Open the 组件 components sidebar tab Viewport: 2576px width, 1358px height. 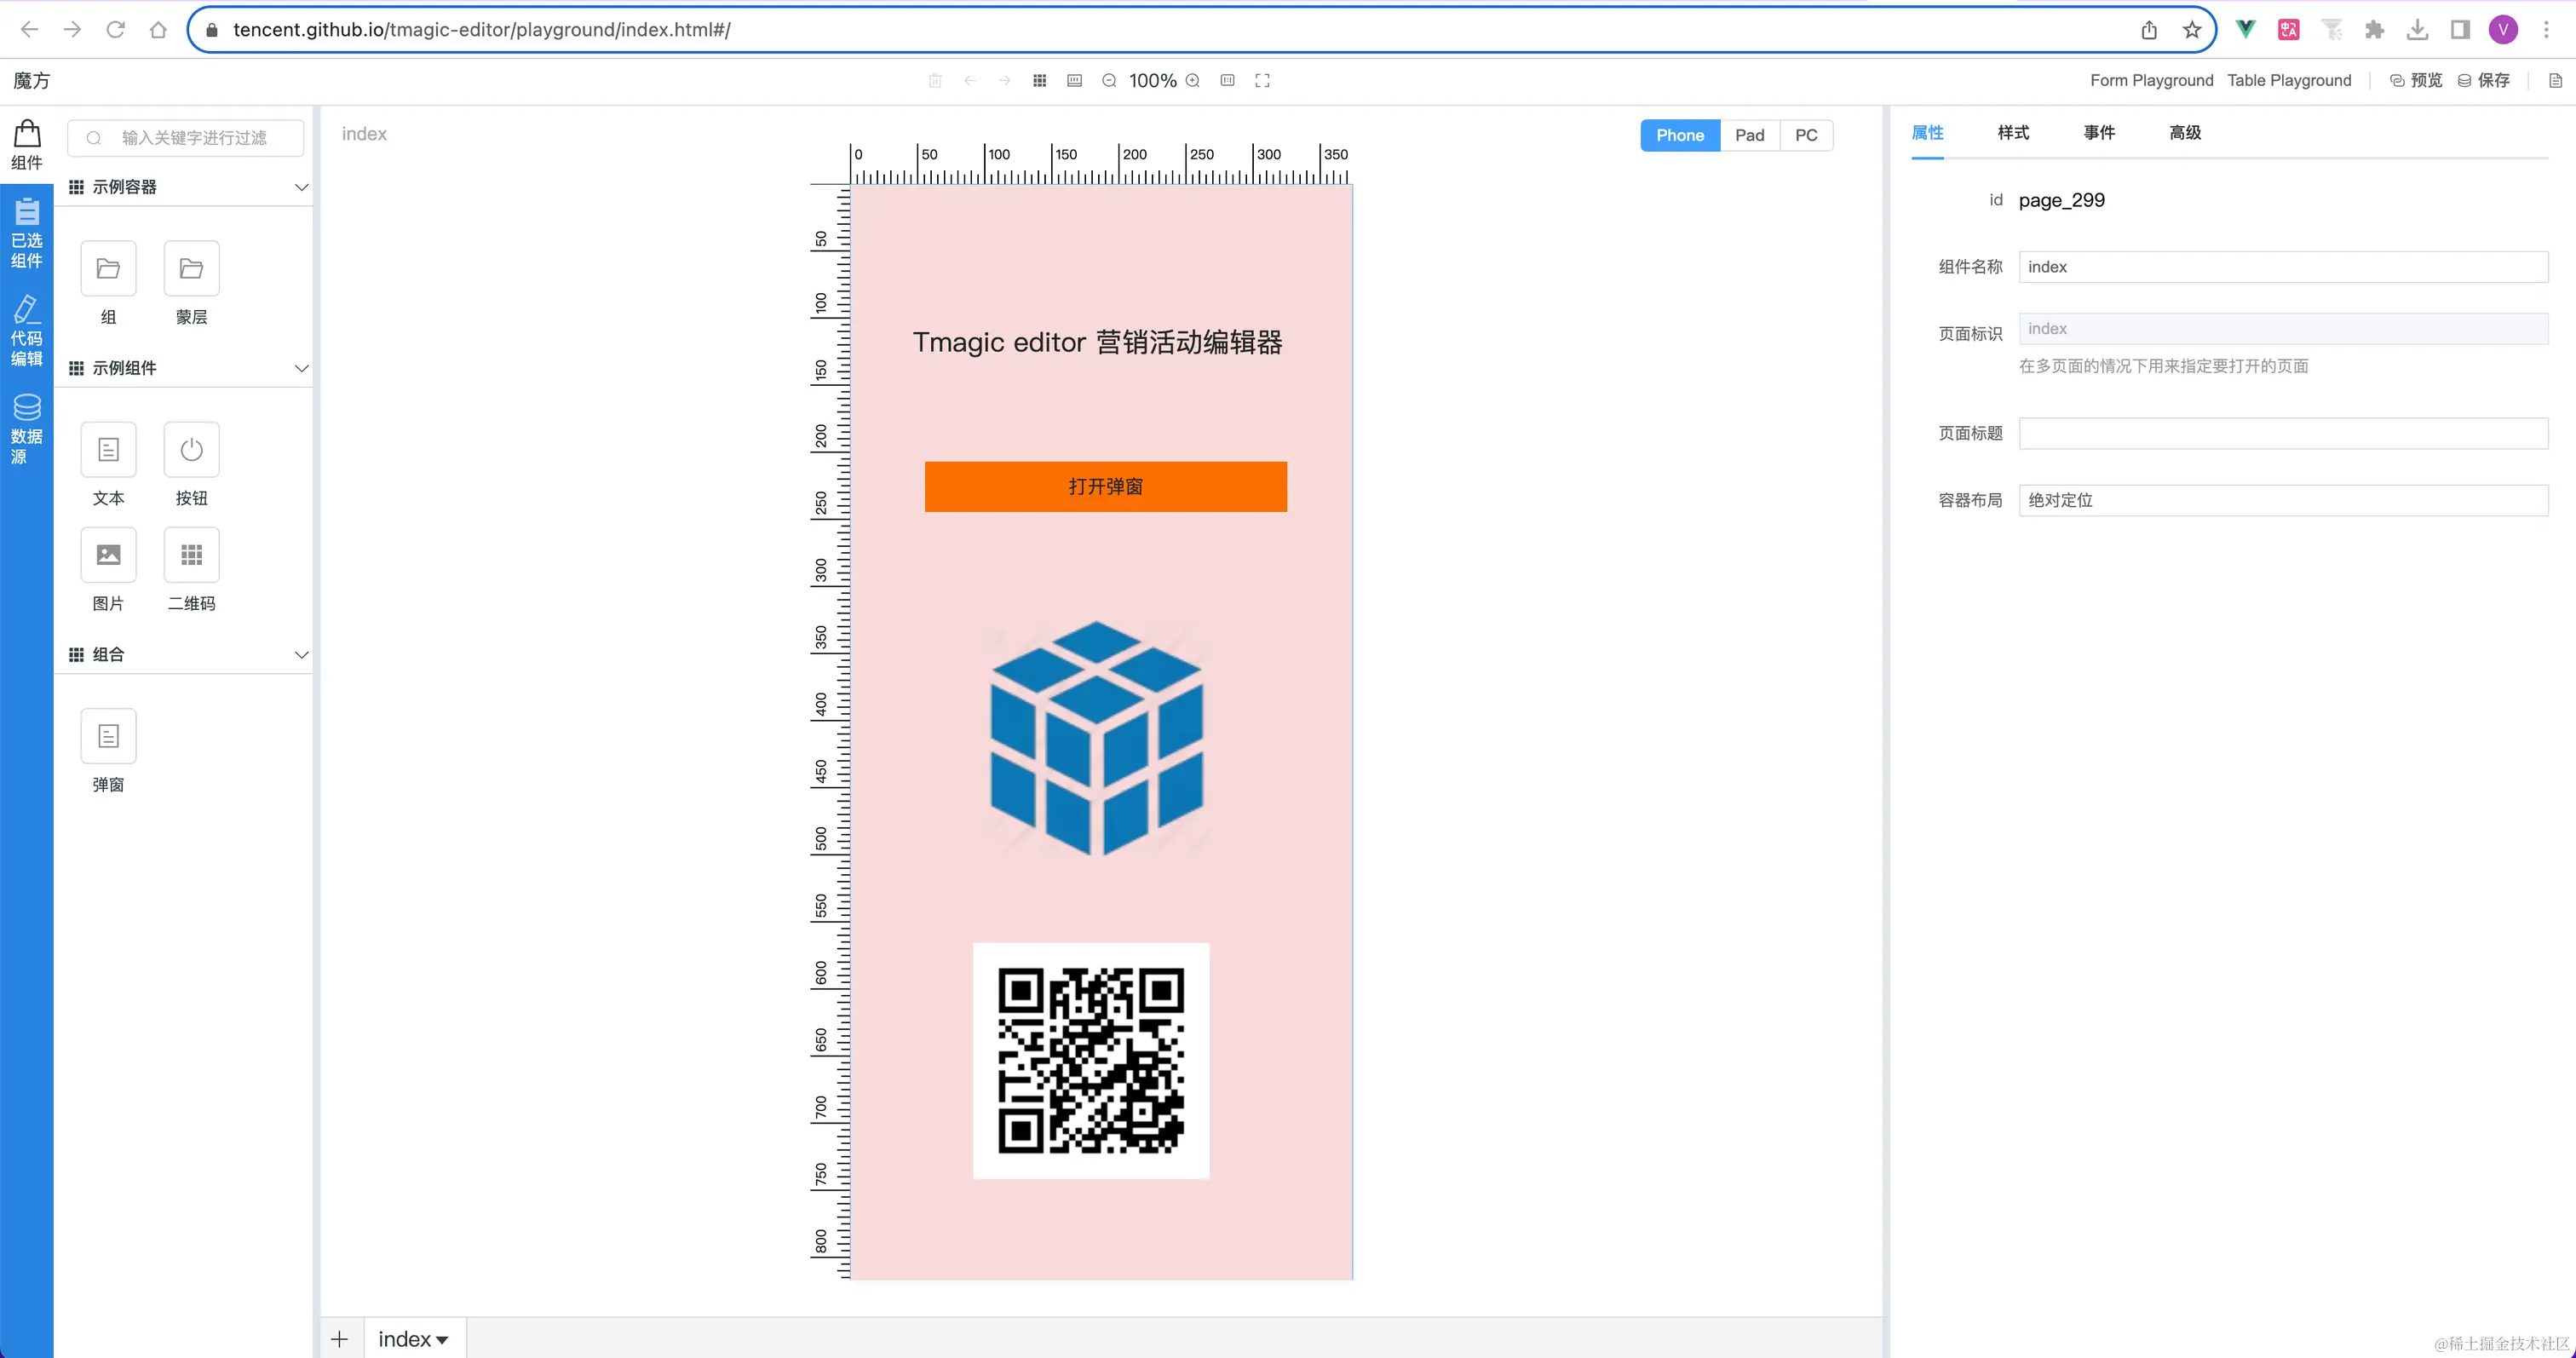(x=27, y=145)
